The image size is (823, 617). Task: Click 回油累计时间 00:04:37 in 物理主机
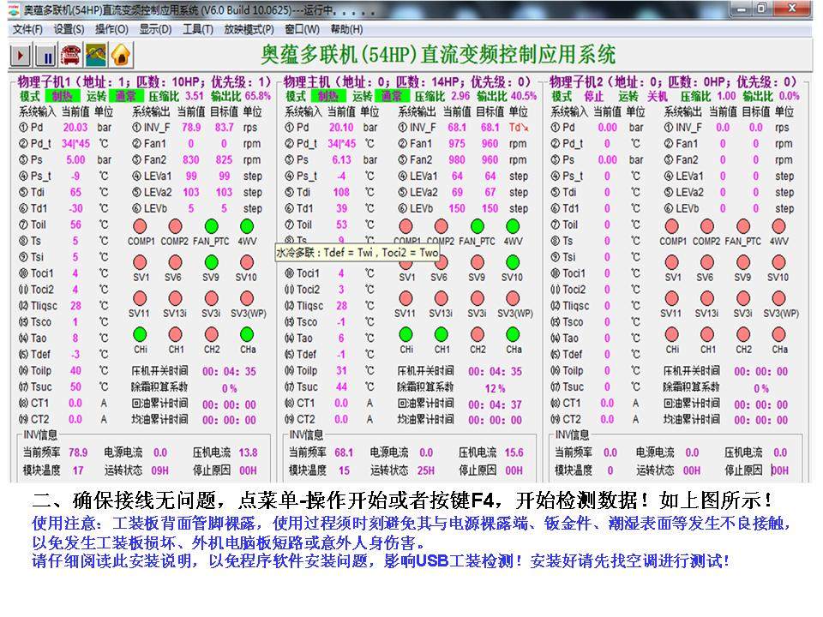pyautogui.click(x=495, y=405)
